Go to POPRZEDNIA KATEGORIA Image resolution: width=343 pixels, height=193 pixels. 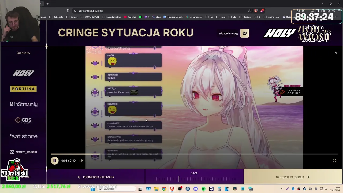point(96,177)
